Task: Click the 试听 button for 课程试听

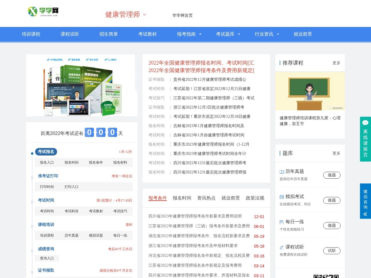Action: pos(332,251)
